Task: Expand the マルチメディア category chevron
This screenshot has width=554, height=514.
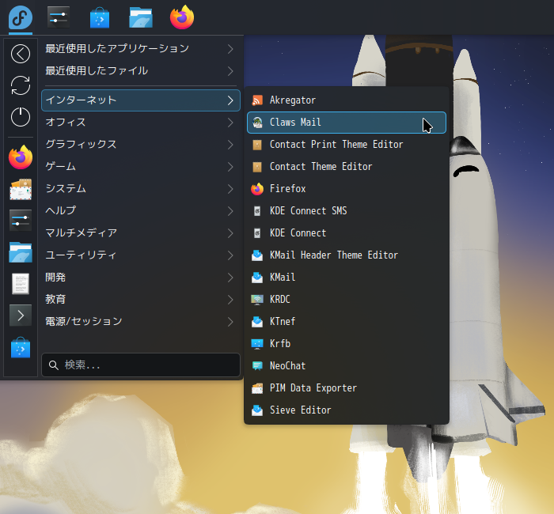Action: (x=230, y=233)
